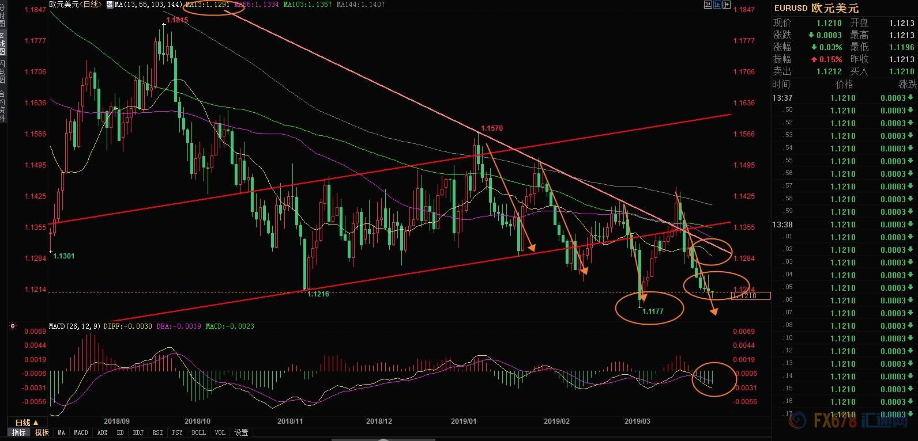918x441 pixels.
Task: Select the BOLL indicator button
Action: [x=198, y=432]
